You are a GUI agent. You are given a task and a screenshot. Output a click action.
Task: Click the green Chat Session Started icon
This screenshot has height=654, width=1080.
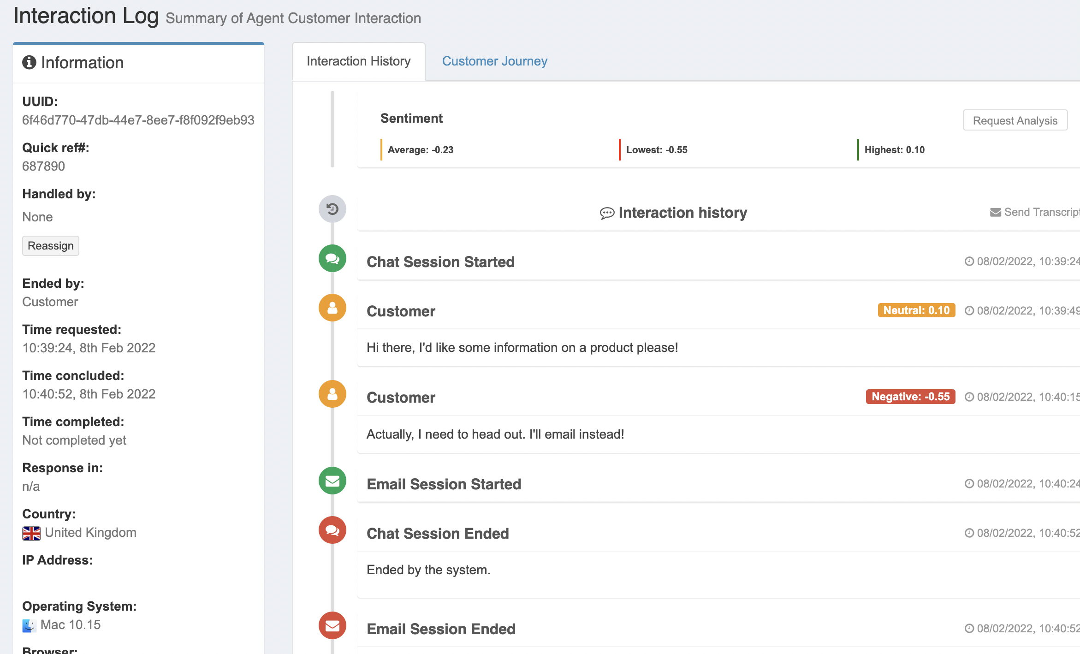point(332,259)
